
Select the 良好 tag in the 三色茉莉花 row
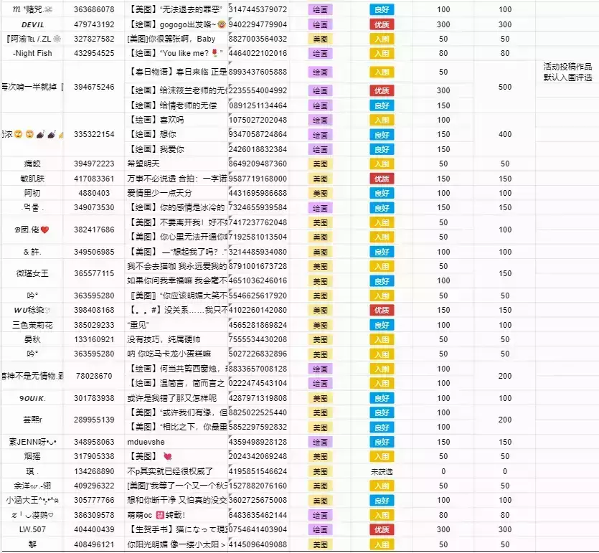(x=381, y=325)
